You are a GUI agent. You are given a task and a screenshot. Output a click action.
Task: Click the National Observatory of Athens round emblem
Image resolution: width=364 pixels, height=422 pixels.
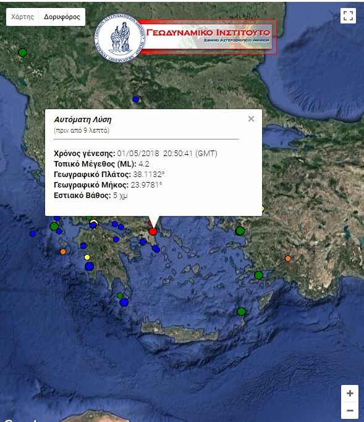click(120, 38)
